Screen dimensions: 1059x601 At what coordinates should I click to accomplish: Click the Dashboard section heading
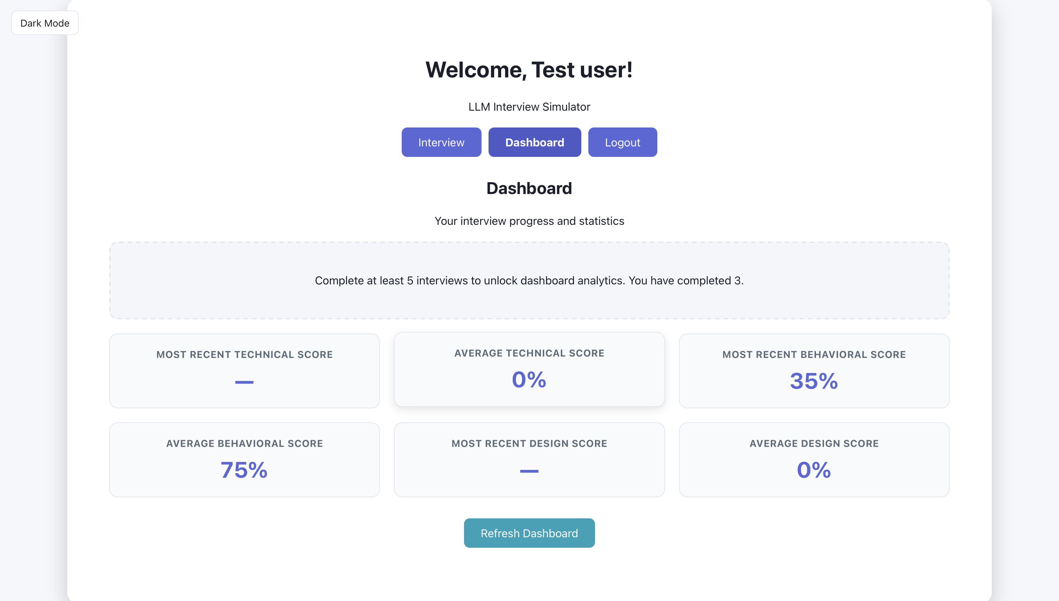(x=529, y=188)
